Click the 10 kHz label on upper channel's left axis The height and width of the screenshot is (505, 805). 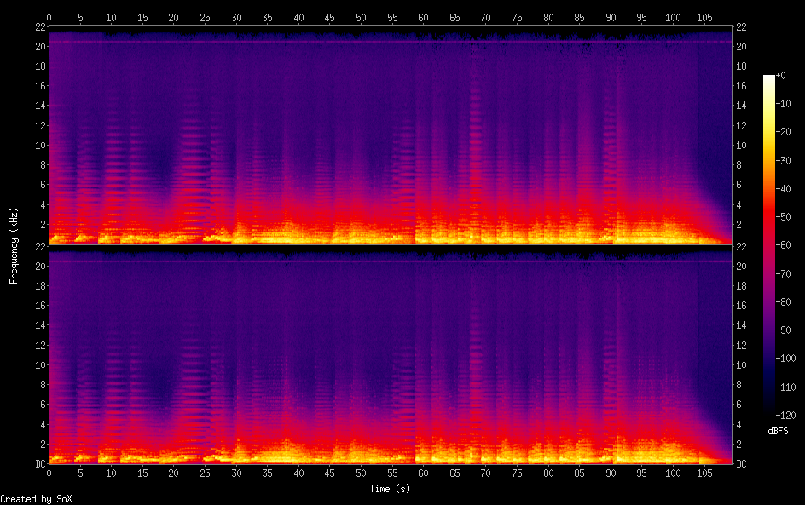click(39, 145)
